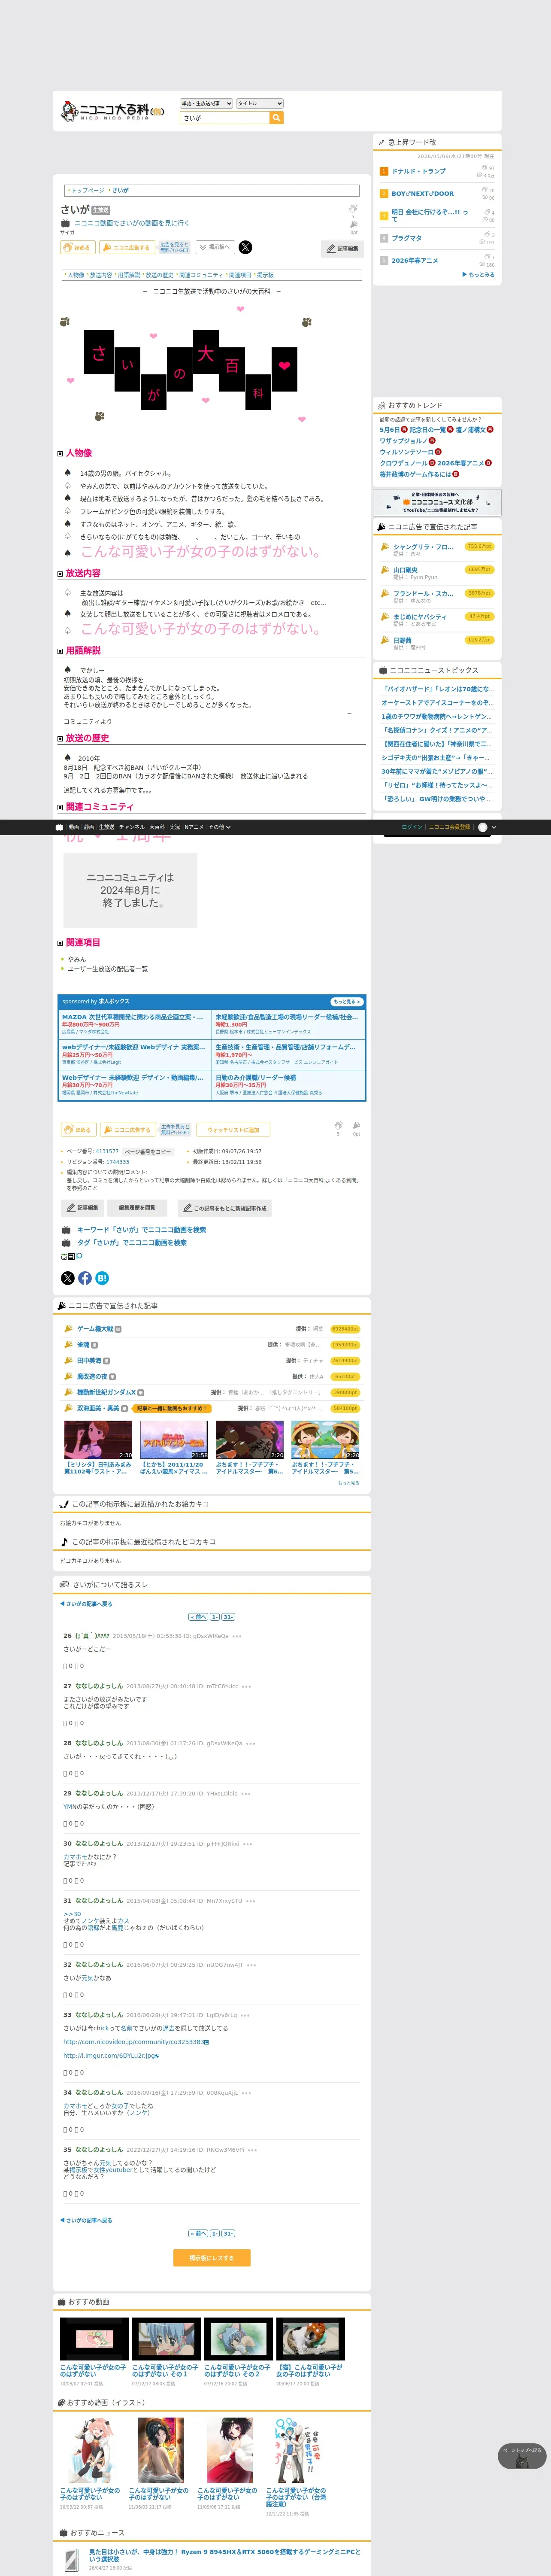Viewport: 551px width, 2576px height.
Task: Open the 桜井政博のゲーム作るには trend link
Action: coord(415,474)
